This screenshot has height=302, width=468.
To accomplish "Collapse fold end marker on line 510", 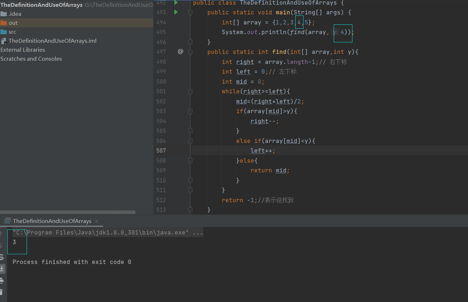I will [x=190, y=180].
